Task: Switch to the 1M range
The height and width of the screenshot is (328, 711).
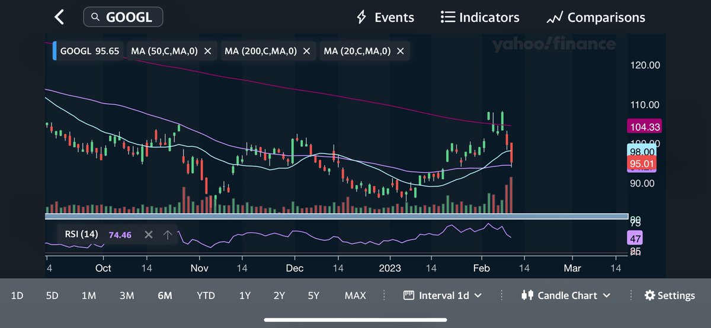Action: 89,295
